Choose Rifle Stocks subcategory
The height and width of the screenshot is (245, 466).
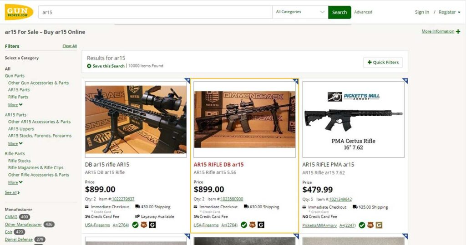[19, 161]
